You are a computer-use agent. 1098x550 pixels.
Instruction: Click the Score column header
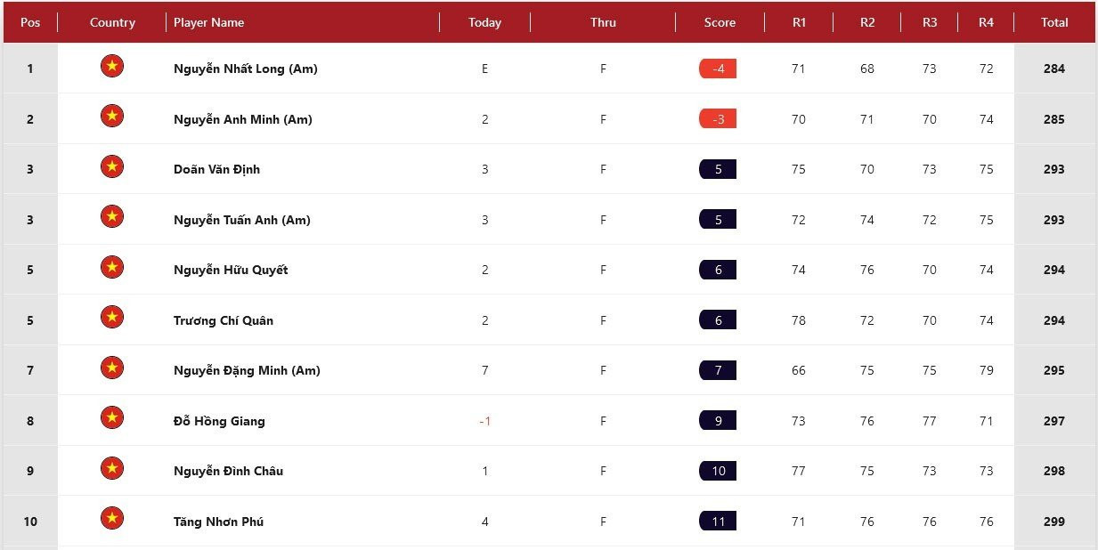[720, 22]
